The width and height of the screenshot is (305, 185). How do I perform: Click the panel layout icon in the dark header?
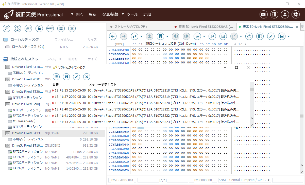tap(274, 14)
